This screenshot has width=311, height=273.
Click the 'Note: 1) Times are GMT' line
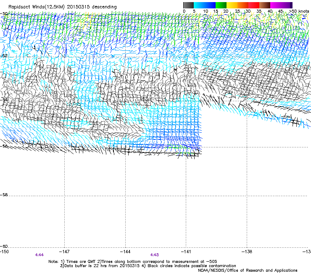pos(132,262)
